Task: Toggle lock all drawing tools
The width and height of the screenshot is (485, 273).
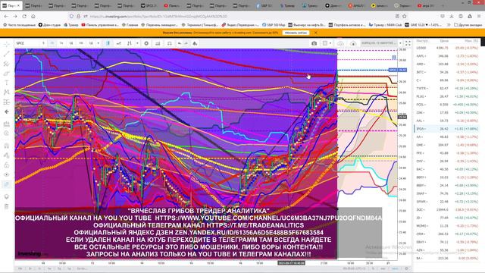Action: pyautogui.click(x=7, y=165)
